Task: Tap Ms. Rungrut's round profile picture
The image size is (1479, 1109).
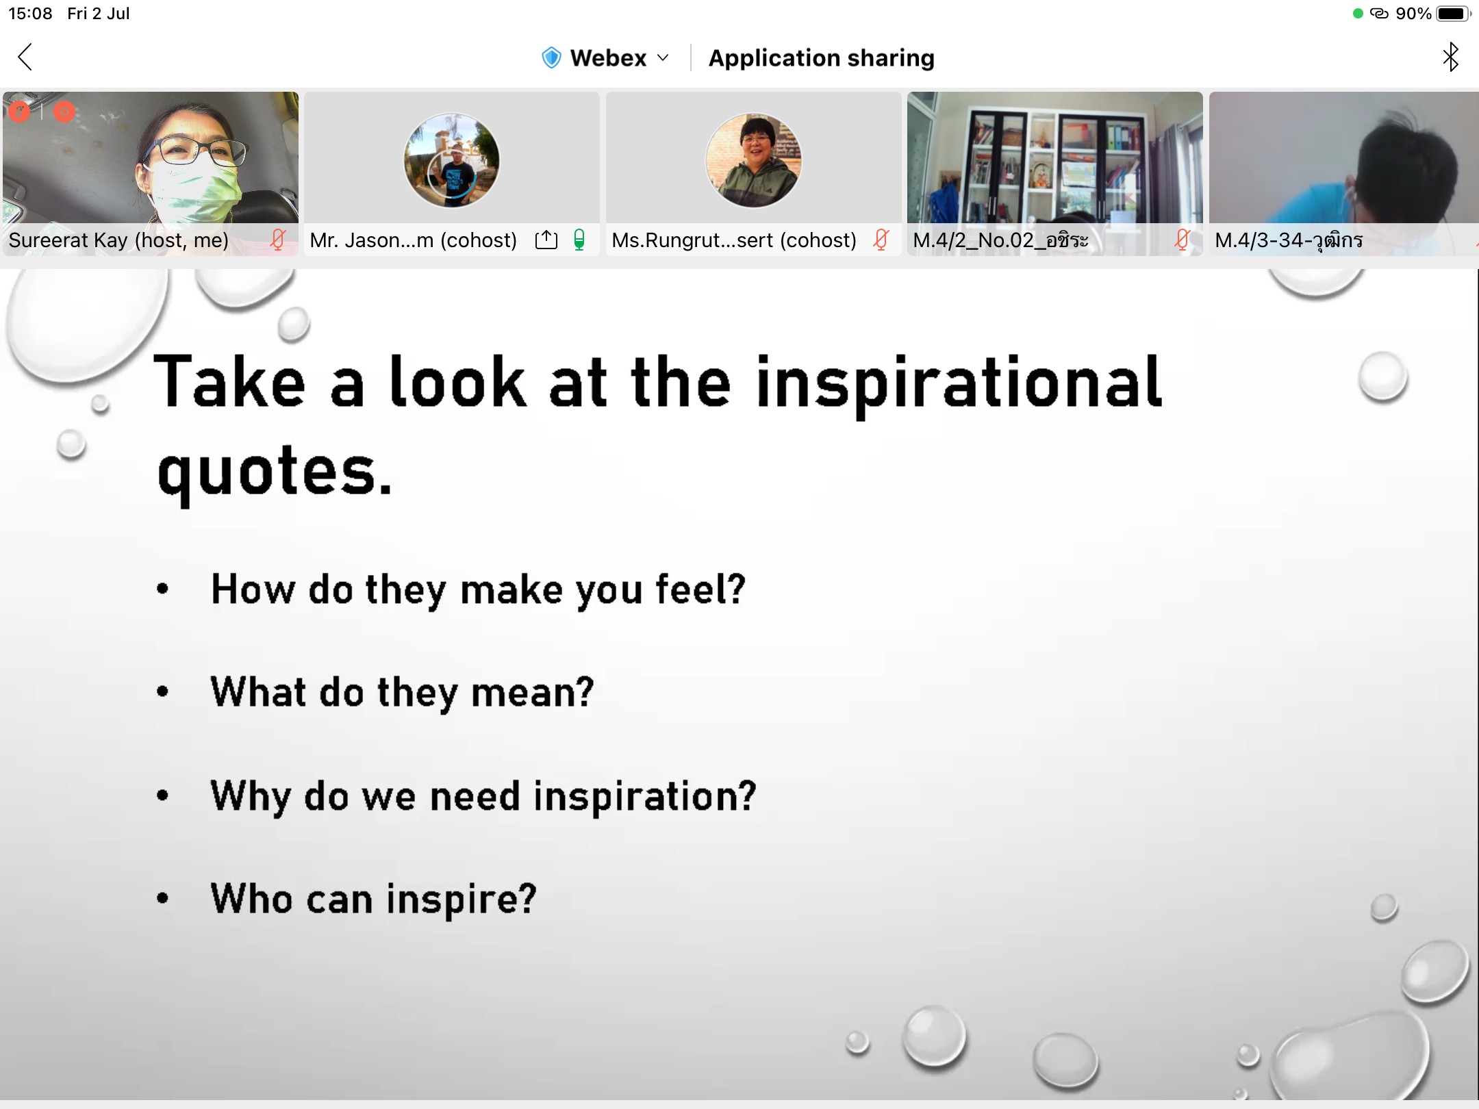Action: click(753, 160)
